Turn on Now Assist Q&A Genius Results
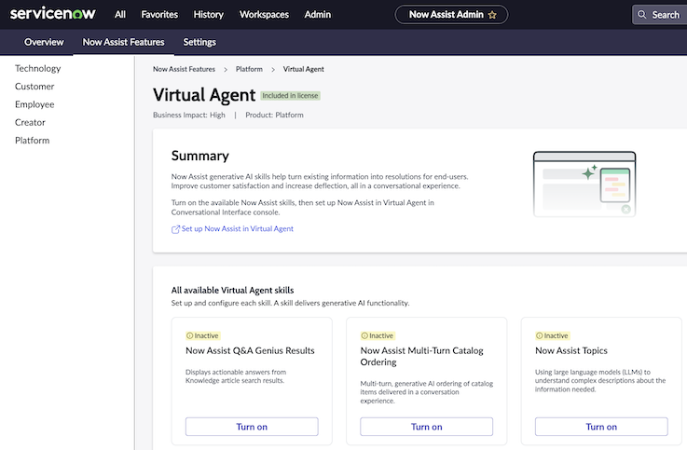 (x=252, y=427)
